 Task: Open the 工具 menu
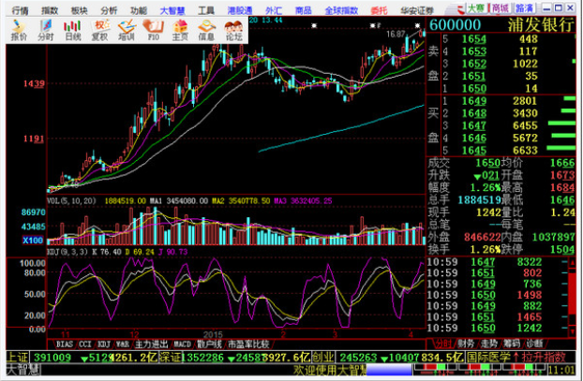point(206,10)
